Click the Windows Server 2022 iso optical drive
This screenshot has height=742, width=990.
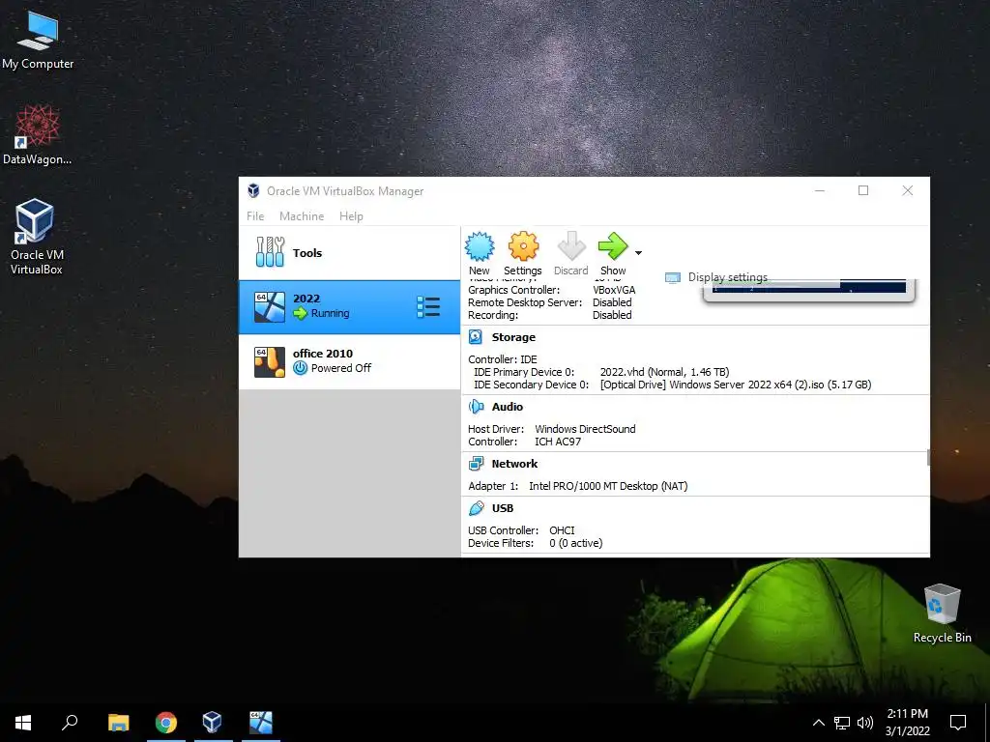[736, 385]
